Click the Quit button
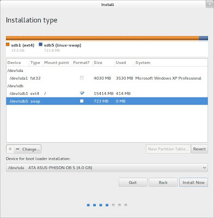The width and height of the screenshot is (214, 218). click(x=133, y=183)
